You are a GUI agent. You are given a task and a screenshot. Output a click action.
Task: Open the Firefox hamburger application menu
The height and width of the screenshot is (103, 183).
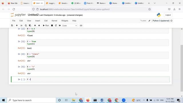180,9
